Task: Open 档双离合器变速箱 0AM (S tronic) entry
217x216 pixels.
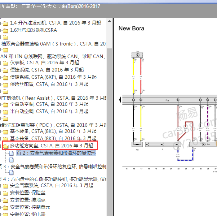Action: (54, 44)
